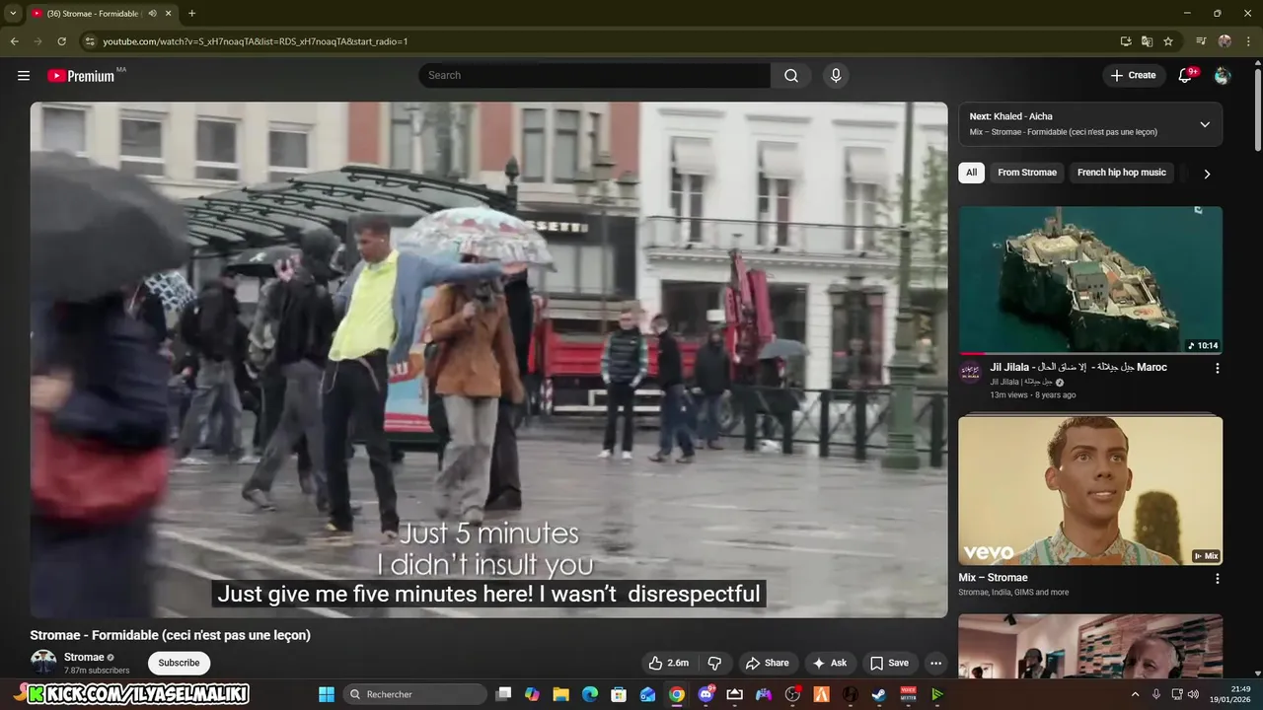Save video to playlist
This screenshot has height=710, width=1263.
point(889,663)
